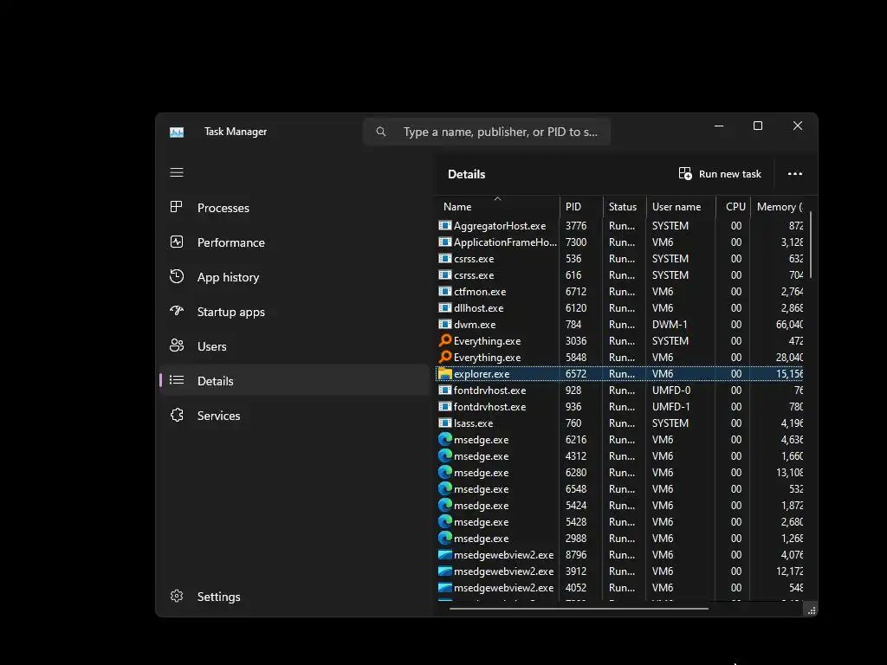Viewport: 887px width, 665px height.
Task: Open Settings label in sidebar
Action: (x=218, y=597)
